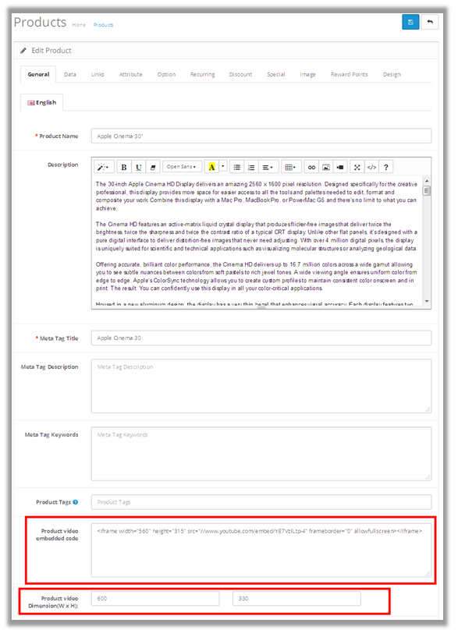Focus the Meta Tag Description textarea
This screenshot has width=458, height=630.
[261, 386]
